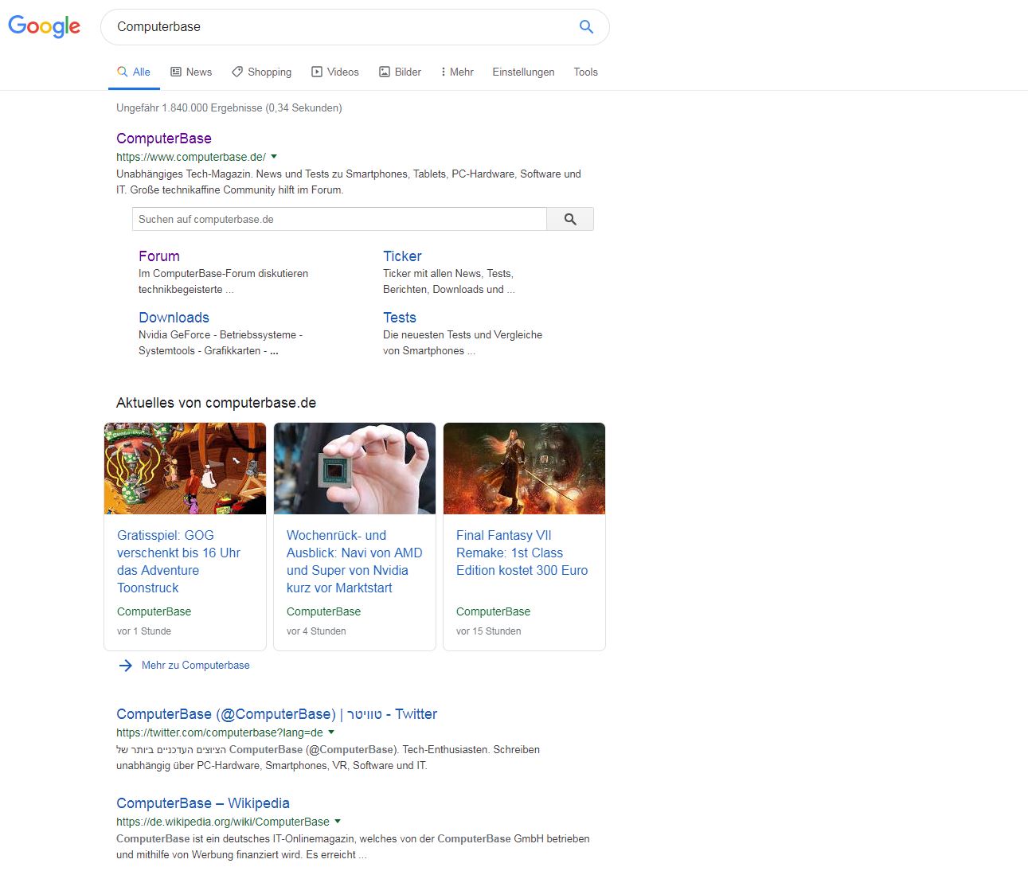The height and width of the screenshot is (871, 1028).
Task: Open the Wochenrück- und Ausblick article
Action: tap(354, 561)
